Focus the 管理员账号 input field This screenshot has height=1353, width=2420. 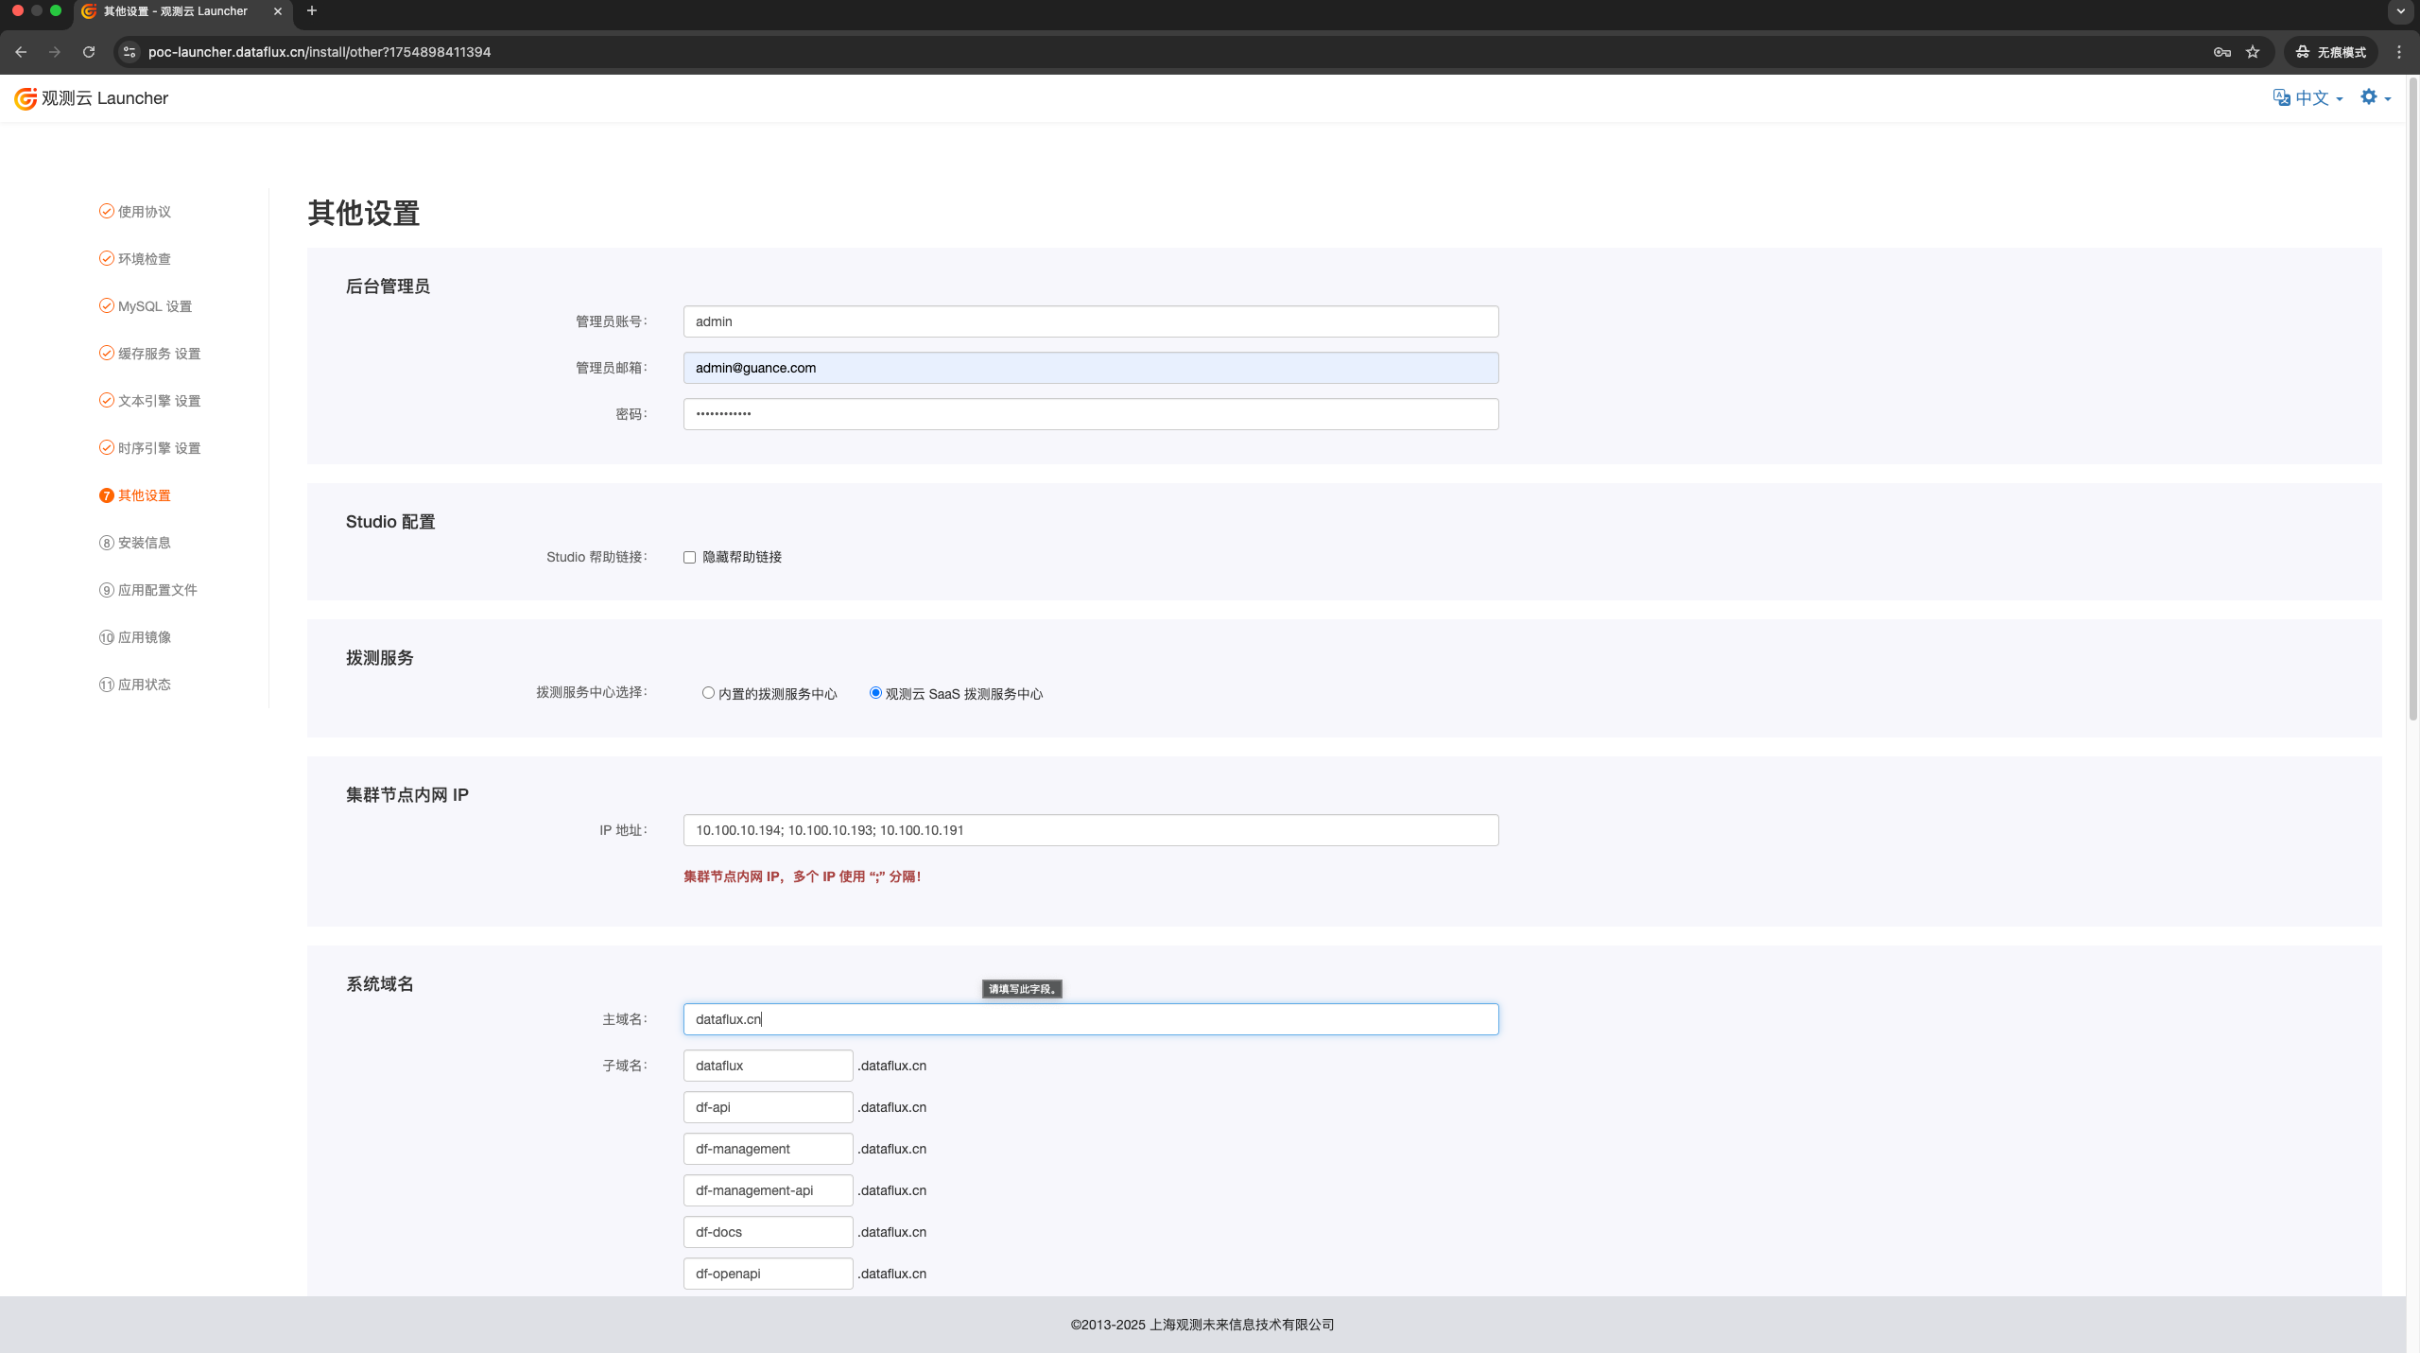pos(1090,321)
